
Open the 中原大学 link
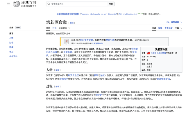click(x=64, y=79)
